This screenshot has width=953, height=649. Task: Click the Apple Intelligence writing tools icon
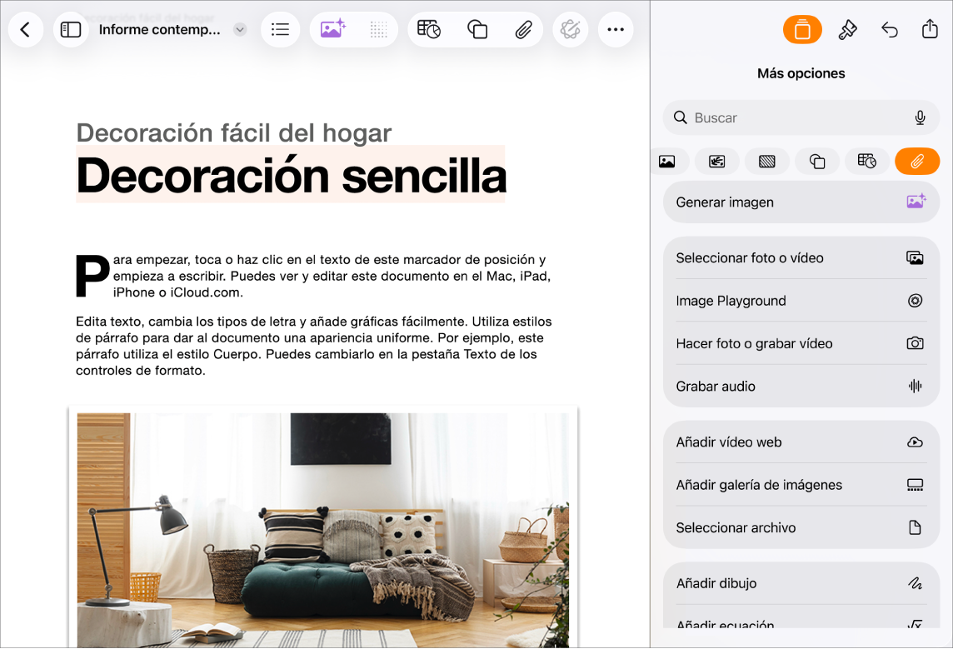[570, 30]
